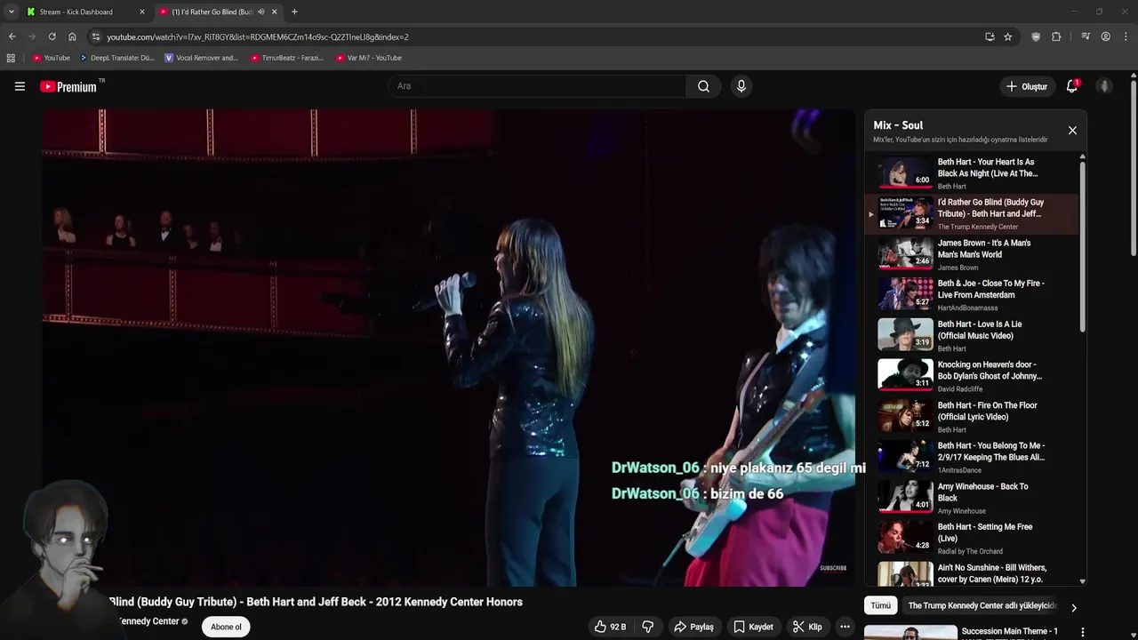Open the DeepL Translate bookmark

pyautogui.click(x=117, y=58)
